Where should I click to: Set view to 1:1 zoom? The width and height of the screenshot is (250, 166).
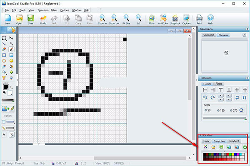click(x=138, y=19)
